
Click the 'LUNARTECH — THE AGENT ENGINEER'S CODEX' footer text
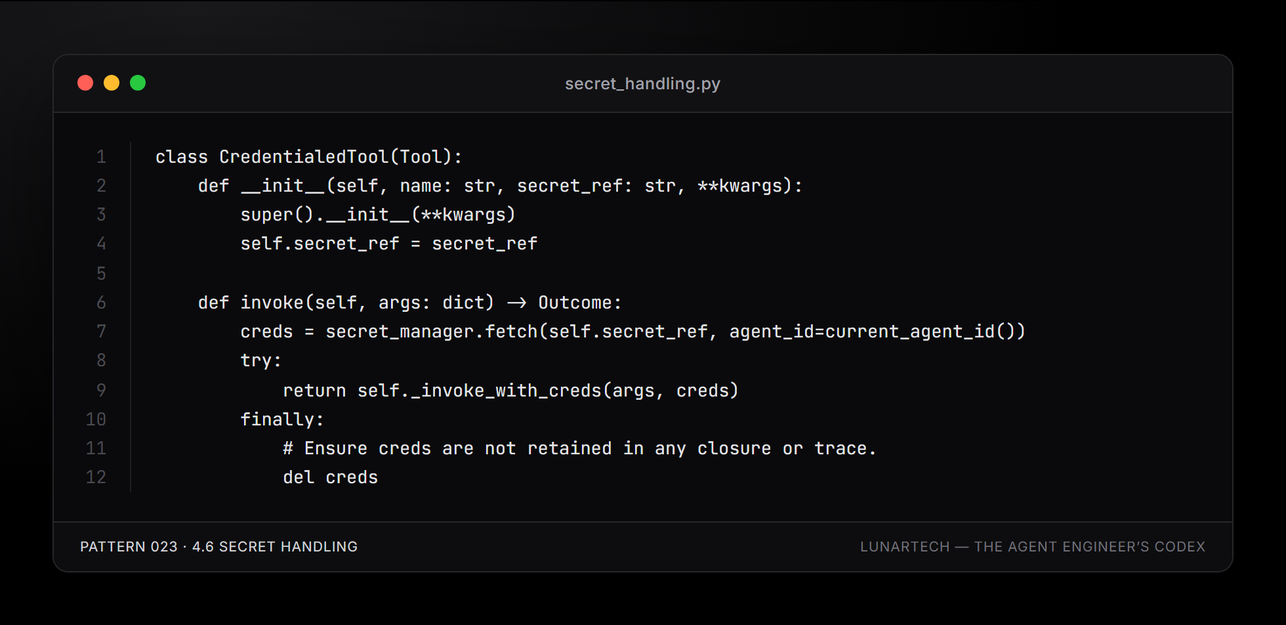point(1033,547)
